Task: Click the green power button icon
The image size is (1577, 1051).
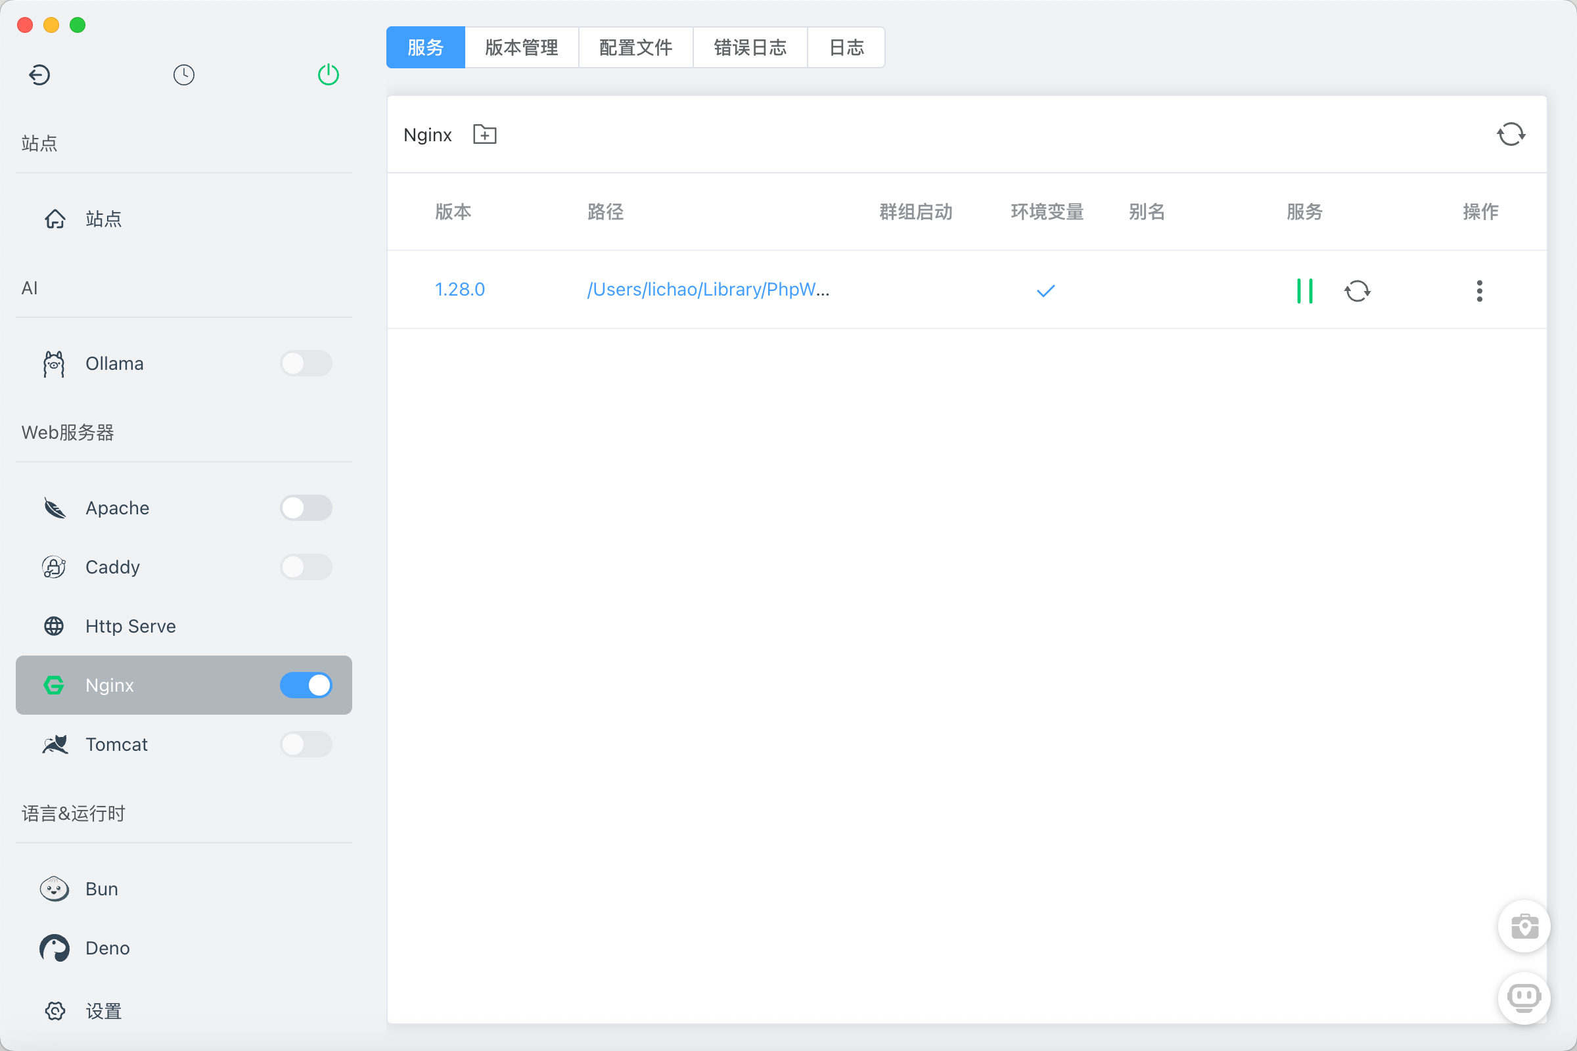Action: click(x=328, y=74)
